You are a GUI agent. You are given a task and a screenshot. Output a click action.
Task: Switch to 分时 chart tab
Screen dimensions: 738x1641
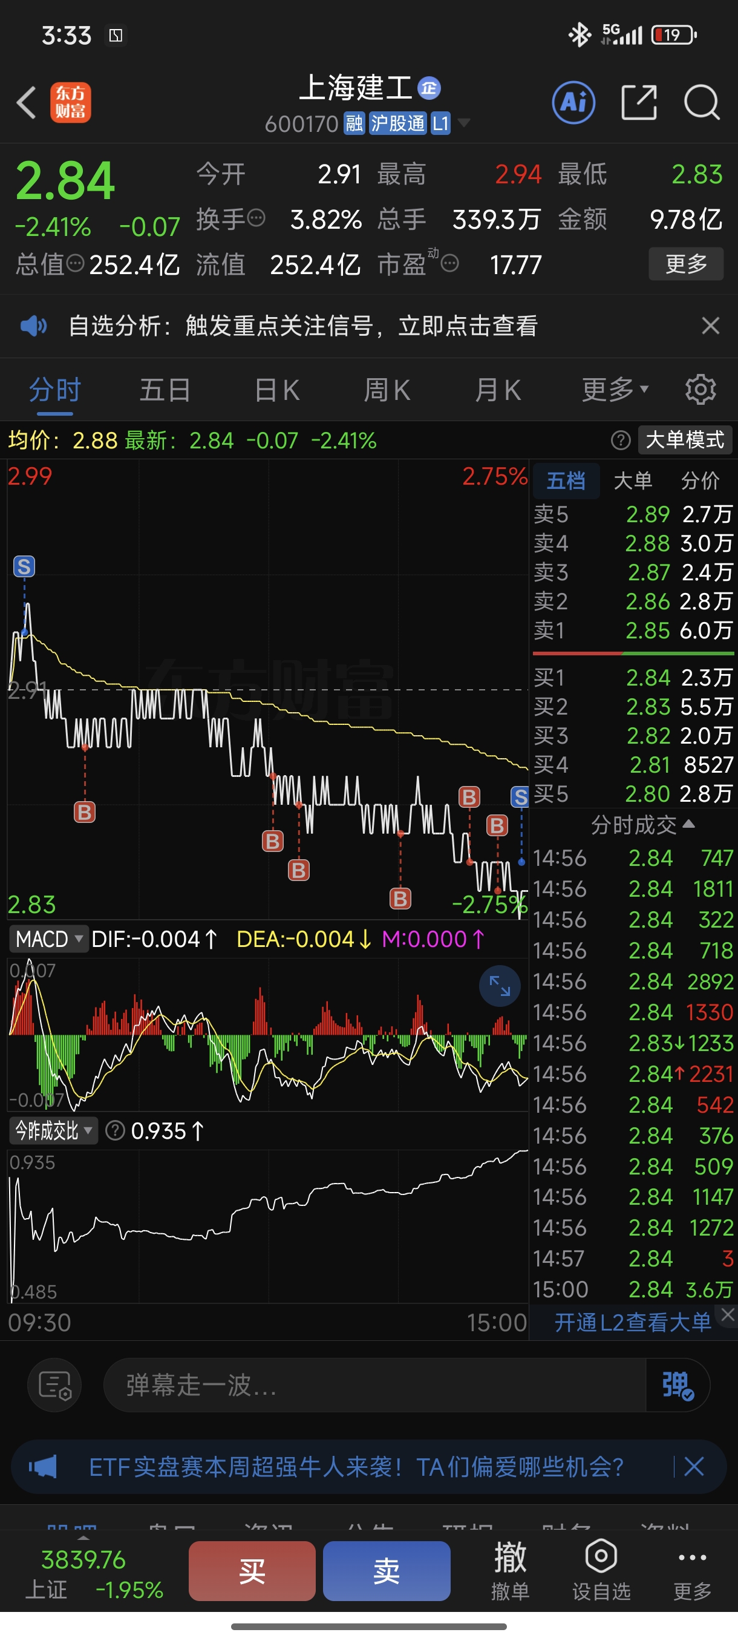[55, 389]
